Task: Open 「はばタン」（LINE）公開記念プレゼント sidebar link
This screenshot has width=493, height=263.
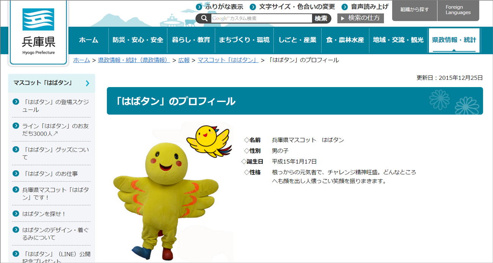Action: point(56,257)
